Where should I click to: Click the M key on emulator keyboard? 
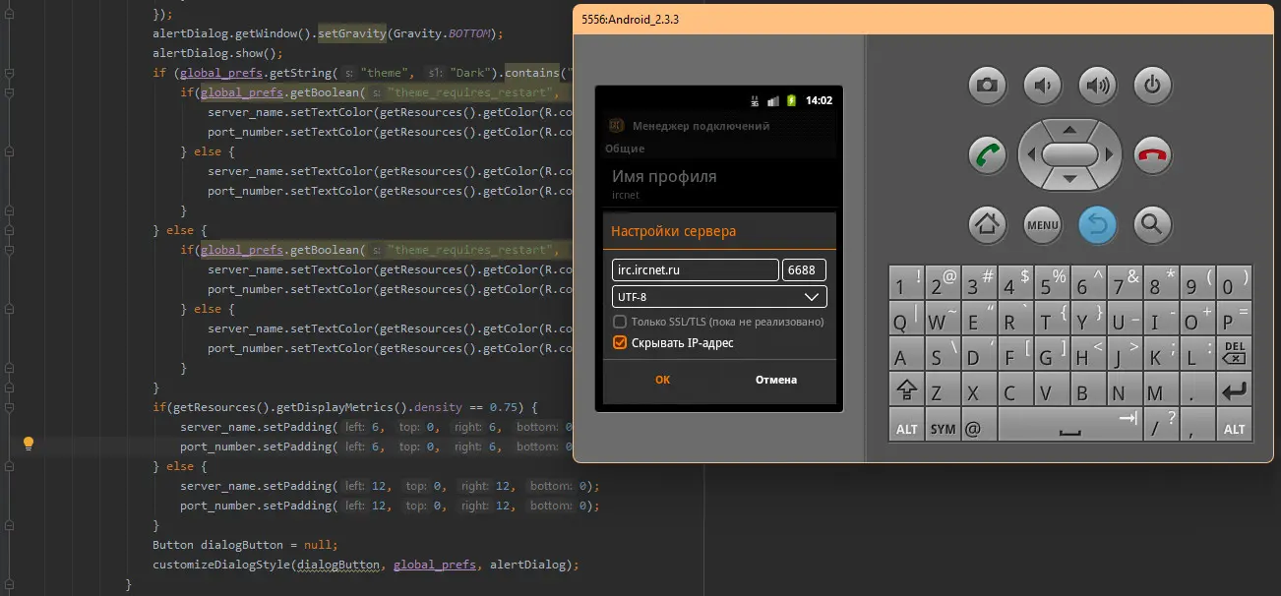tap(1161, 390)
